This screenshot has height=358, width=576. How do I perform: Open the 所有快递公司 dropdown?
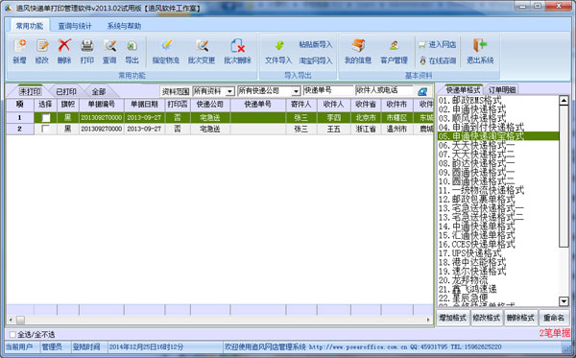tap(296, 91)
